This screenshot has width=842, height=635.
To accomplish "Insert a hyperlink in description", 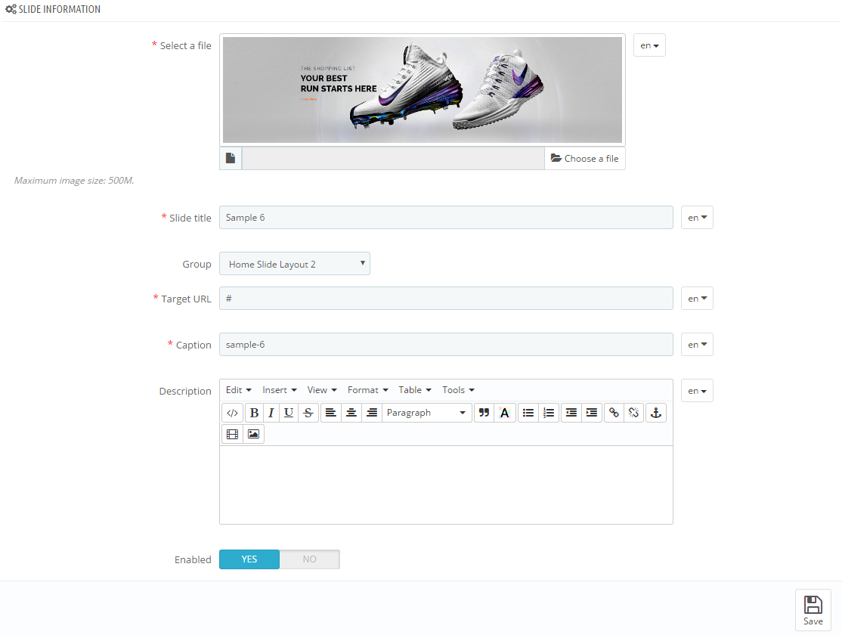I will [614, 413].
